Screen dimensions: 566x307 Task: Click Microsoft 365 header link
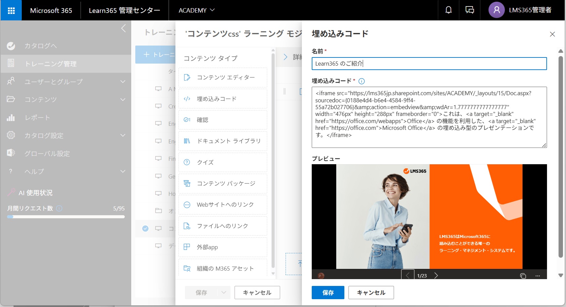coord(51,11)
